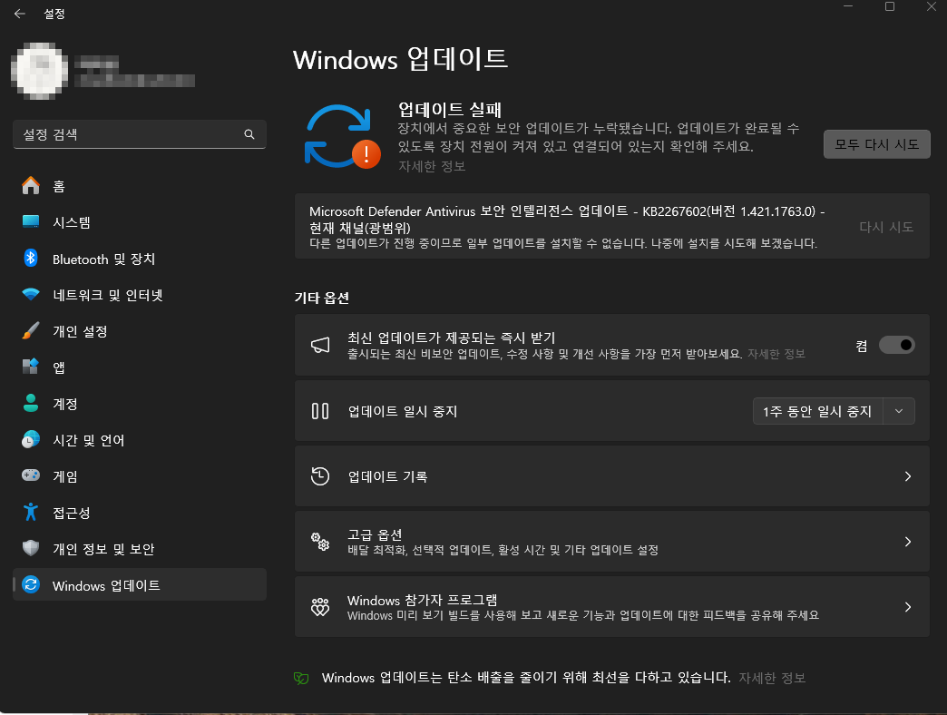947x715 pixels.
Task: Click 1주 동안 일시 중지 button
Action: [818, 411]
